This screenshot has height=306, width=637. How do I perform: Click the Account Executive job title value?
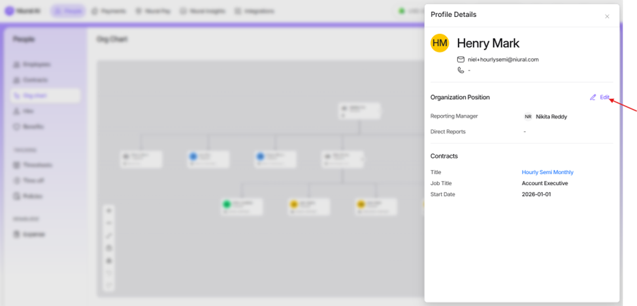coord(545,183)
